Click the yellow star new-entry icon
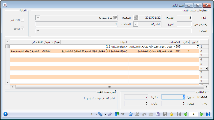The height and width of the screenshot is (120, 214). click(x=171, y=114)
